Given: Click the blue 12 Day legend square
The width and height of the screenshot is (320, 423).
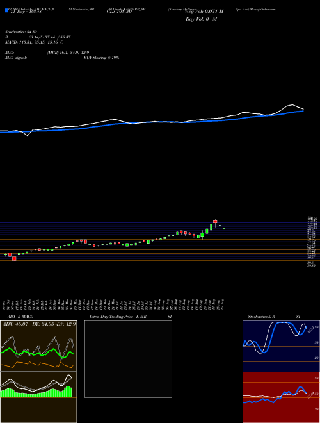Looking at the screenshot, I should pos(6,10).
